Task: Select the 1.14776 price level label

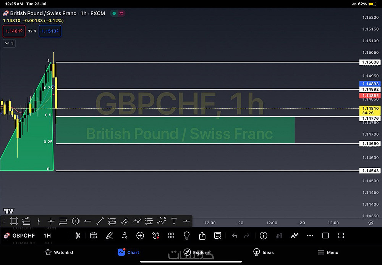Action: [370, 119]
